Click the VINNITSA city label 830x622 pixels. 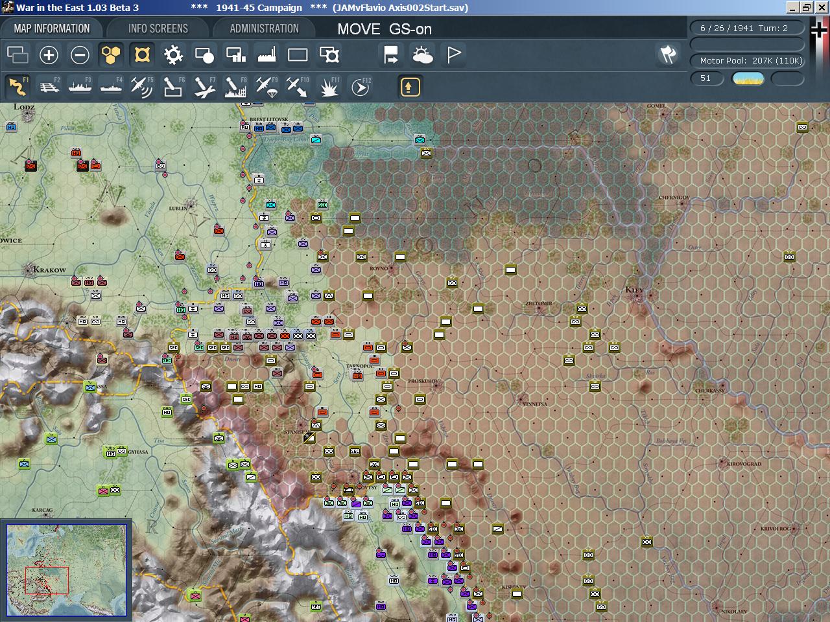pos(534,404)
